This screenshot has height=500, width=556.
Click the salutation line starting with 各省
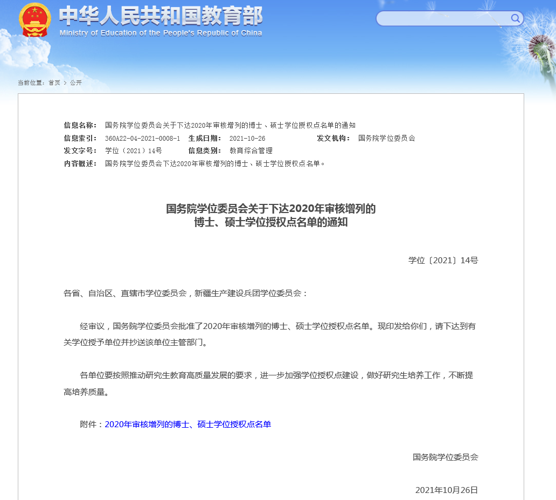[x=186, y=293]
